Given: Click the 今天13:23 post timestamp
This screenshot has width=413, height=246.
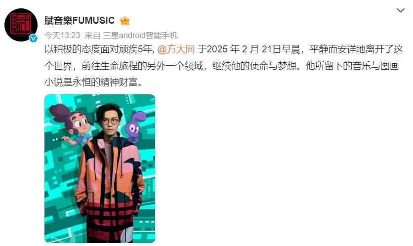Looking at the screenshot, I should tap(62, 35).
